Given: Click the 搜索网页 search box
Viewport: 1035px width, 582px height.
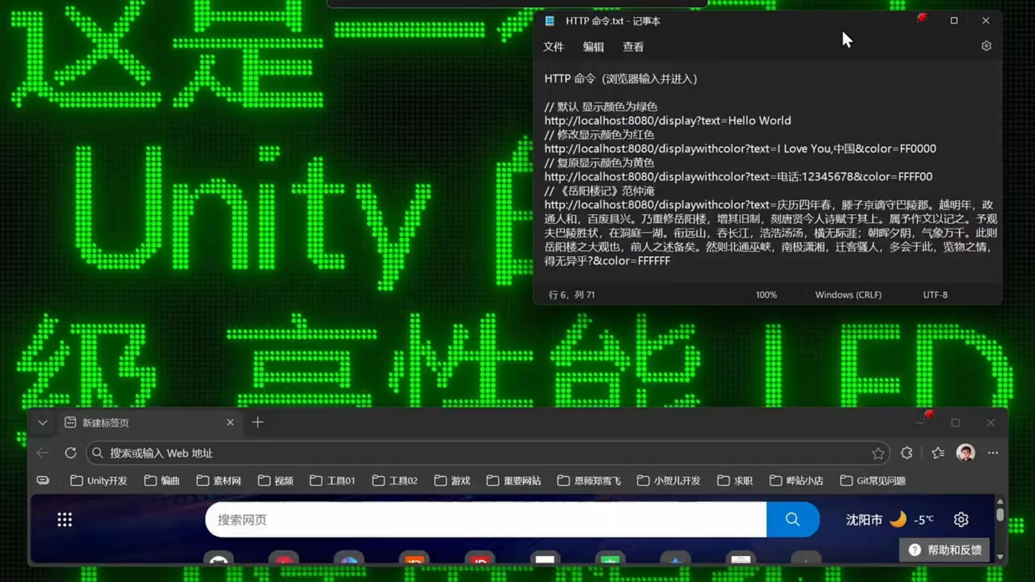Looking at the screenshot, I should 485,519.
